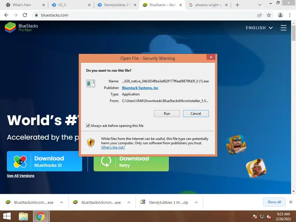Screen dimensions: 296x222
Task: View site information lock icon
Action: (x=36, y=15)
